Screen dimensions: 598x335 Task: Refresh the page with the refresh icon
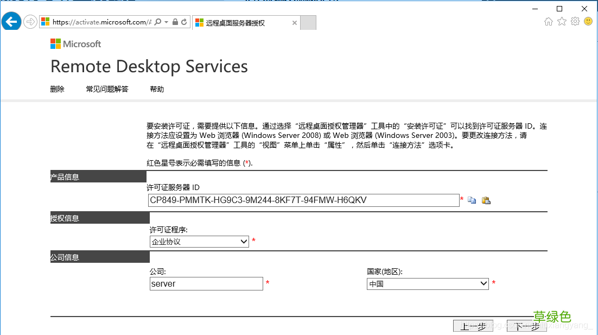point(183,22)
